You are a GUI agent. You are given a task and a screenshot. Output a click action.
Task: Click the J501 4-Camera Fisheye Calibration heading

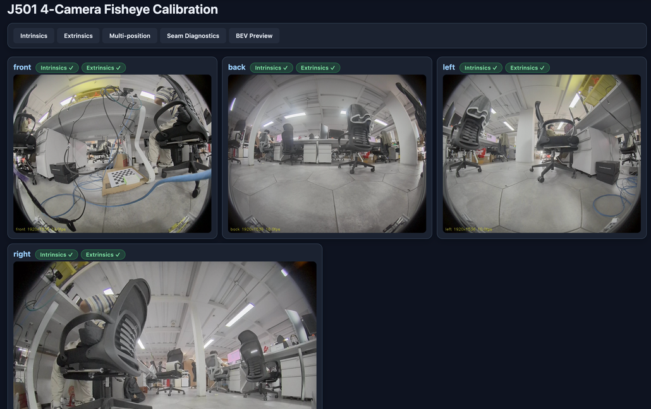(x=113, y=9)
